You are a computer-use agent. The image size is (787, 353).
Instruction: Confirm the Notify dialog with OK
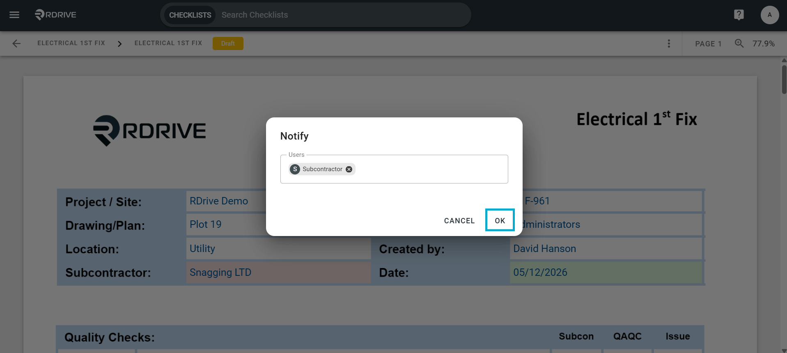[500, 220]
